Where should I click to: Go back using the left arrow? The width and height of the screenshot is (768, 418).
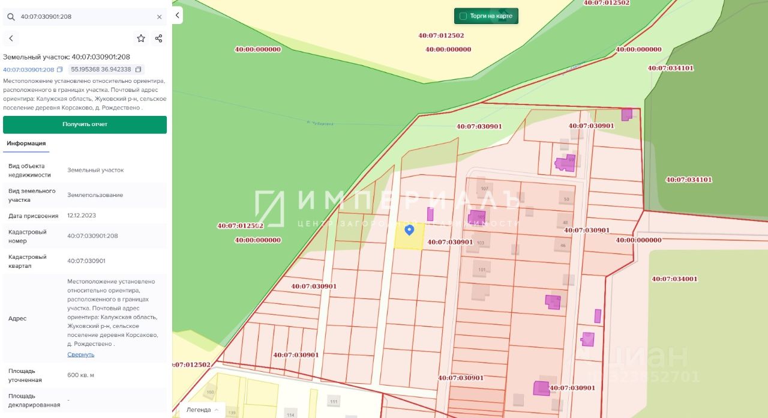(11, 38)
